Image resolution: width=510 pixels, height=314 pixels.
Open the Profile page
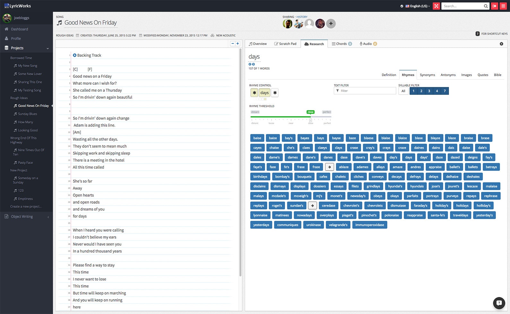tap(16, 38)
